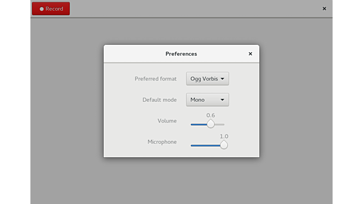Viewport: 363px width, 204px height.
Task: Click the filled blue Microphone slider track
Action: [x=205, y=145]
